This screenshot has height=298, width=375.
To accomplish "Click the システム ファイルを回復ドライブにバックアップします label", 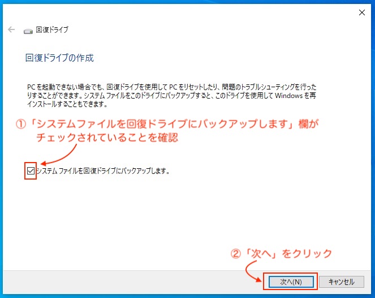I will point(103,171).
